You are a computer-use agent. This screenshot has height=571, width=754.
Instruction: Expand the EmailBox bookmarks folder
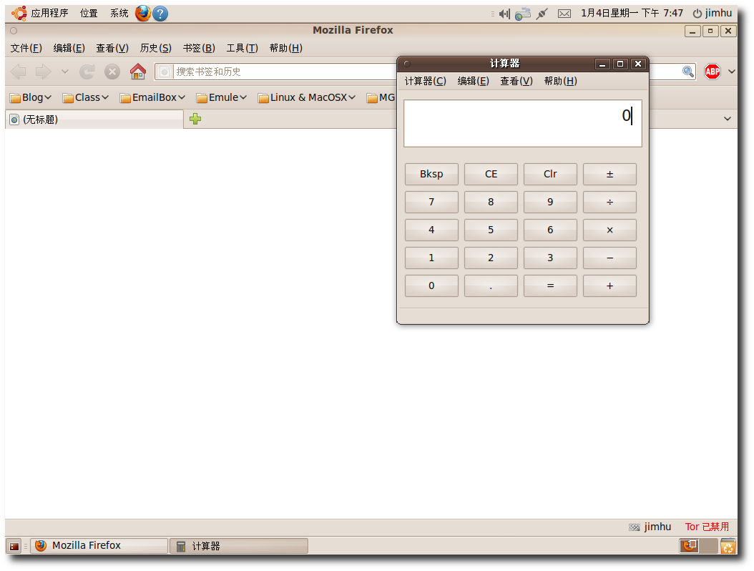pos(152,97)
